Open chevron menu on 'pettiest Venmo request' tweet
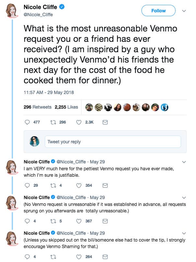Viewport: 196px width, 262px height. tap(184, 161)
